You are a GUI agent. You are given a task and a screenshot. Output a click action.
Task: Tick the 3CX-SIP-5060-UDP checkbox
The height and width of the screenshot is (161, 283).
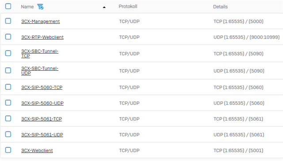pos(8,103)
